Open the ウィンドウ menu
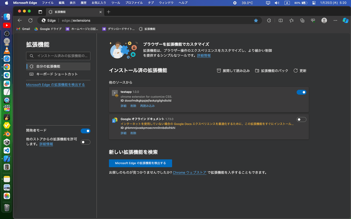351x219 pixels. [166, 3]
